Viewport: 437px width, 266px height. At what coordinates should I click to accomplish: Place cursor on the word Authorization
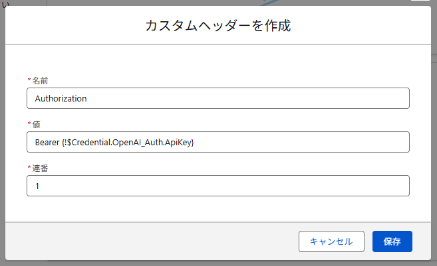point(61,99)
